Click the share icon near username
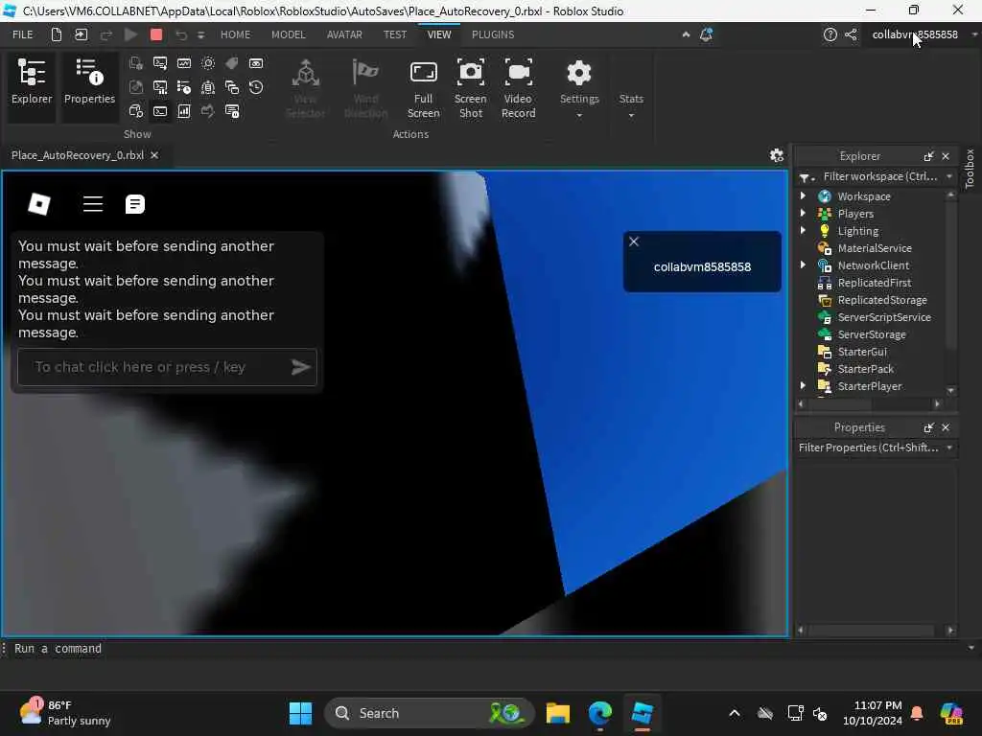Image resolution: width=982 pixels, height=736 pixels. [x=851, y=35]
